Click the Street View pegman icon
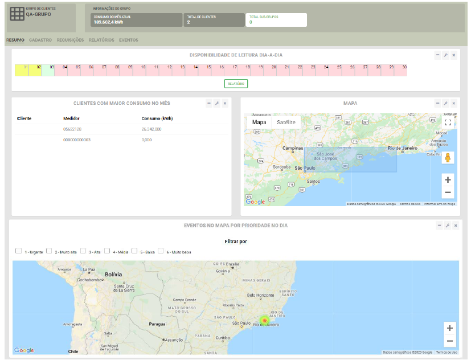The image size is (471, 360). coord(448,158)
